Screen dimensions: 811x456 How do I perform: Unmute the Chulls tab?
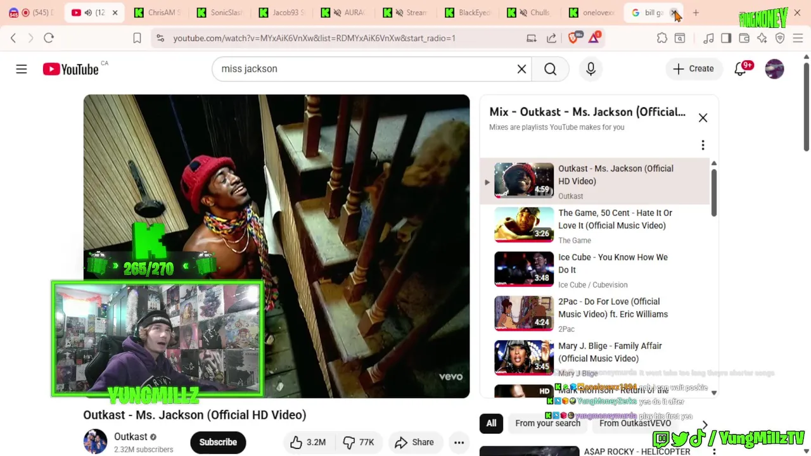pos(523,13)
